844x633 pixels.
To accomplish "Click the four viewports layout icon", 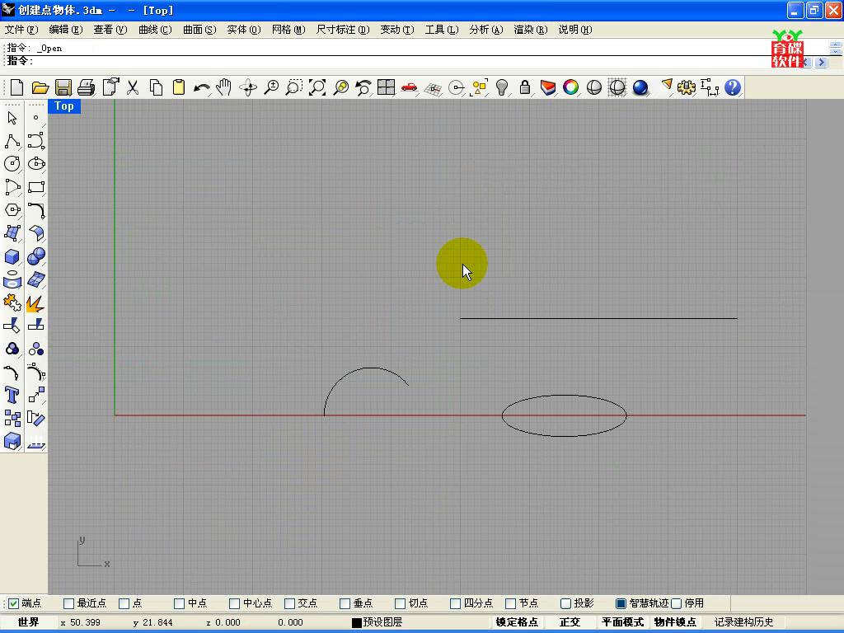I will [x=386, y=87].
